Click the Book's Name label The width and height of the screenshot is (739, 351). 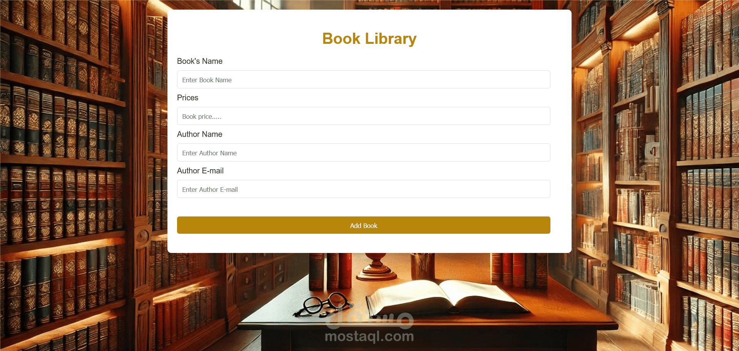(200, 61)
